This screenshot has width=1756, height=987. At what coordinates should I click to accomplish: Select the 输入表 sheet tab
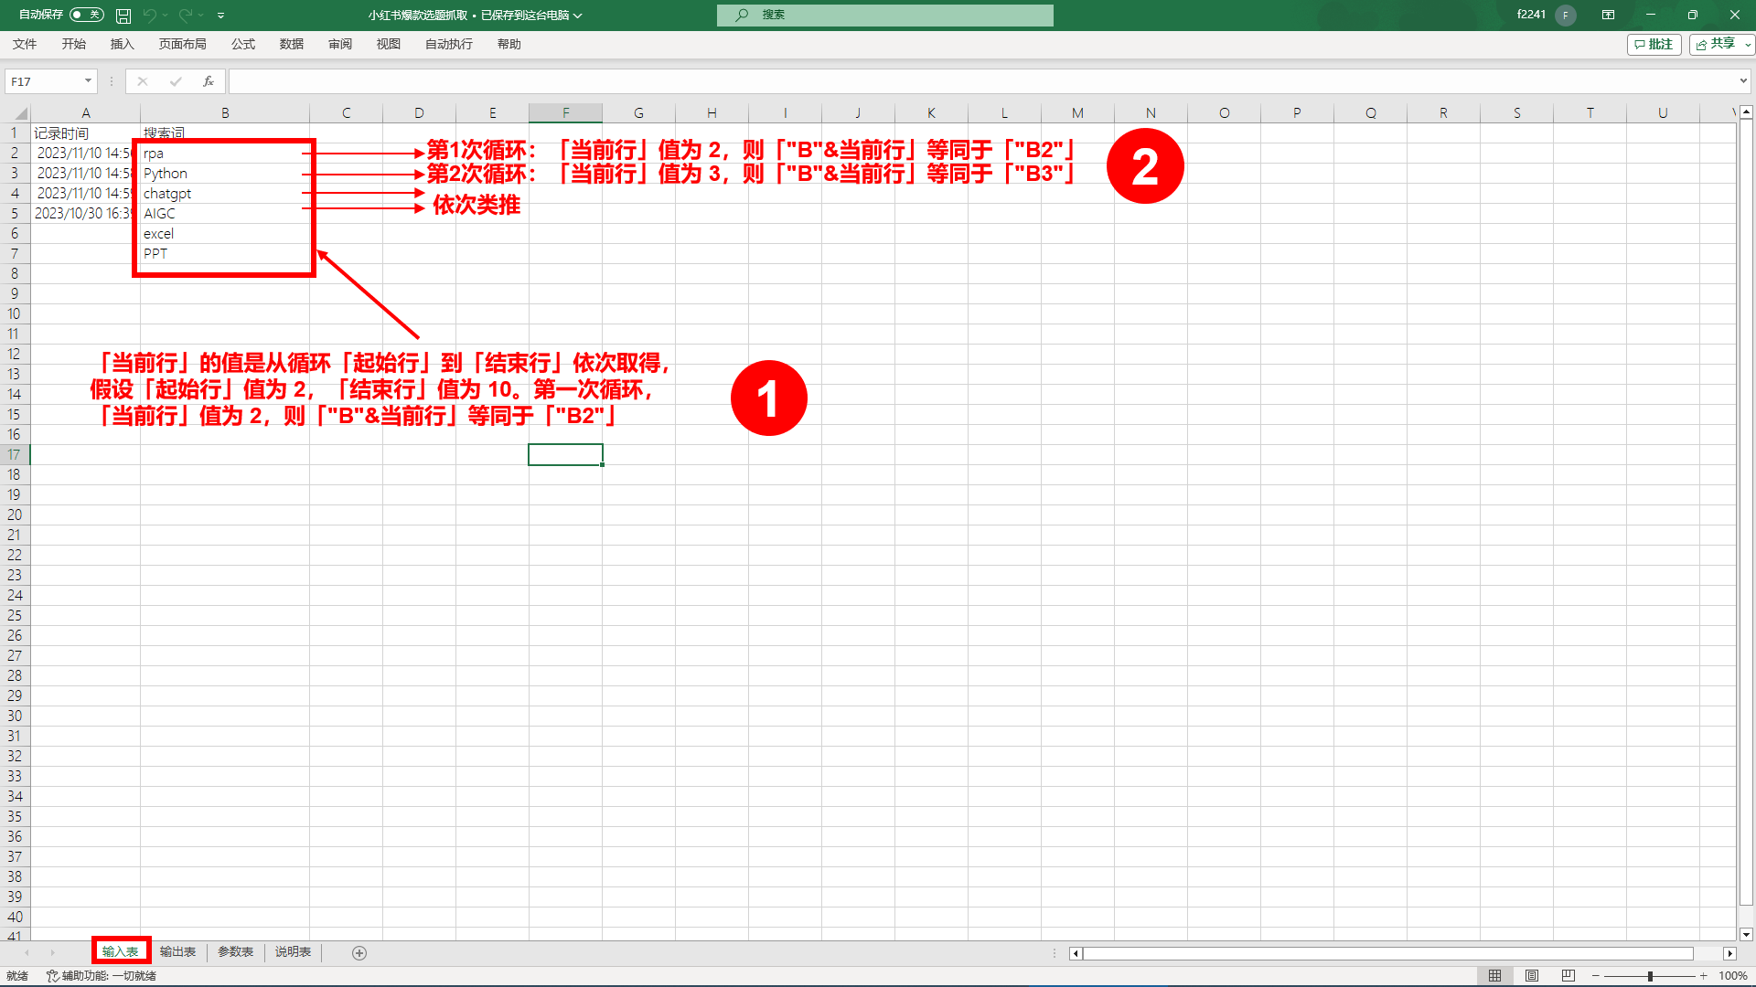(122, 950)
